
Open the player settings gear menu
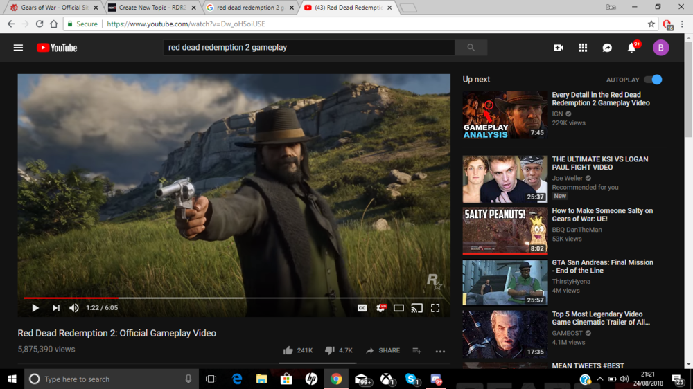380,308
